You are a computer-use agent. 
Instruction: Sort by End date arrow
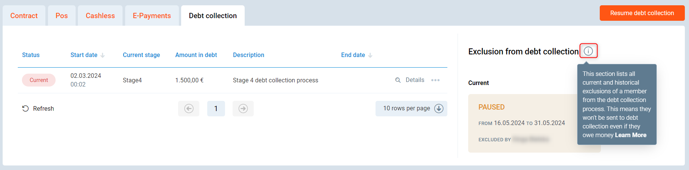coord(370,55)
